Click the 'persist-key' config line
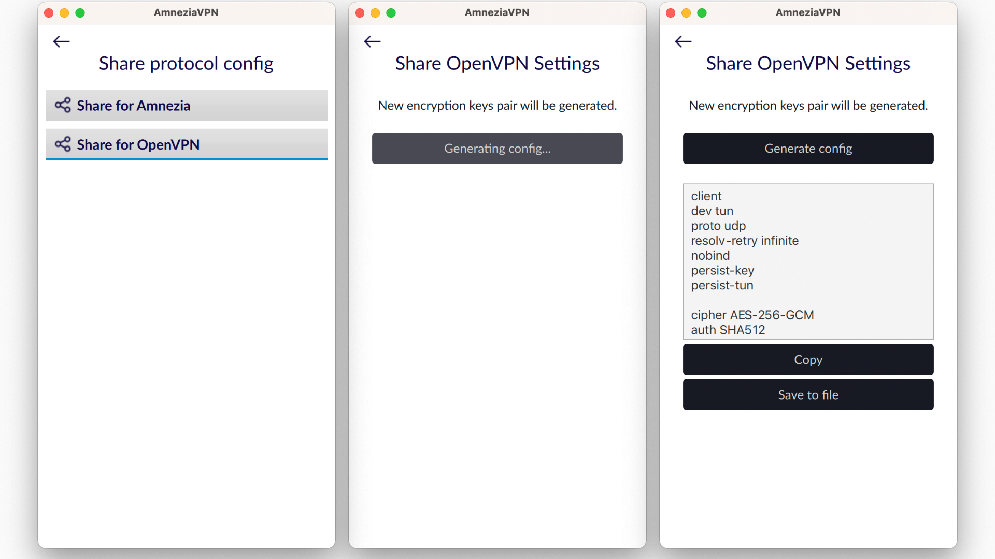This screenshot has height=559, width=995. coord(722,271)
